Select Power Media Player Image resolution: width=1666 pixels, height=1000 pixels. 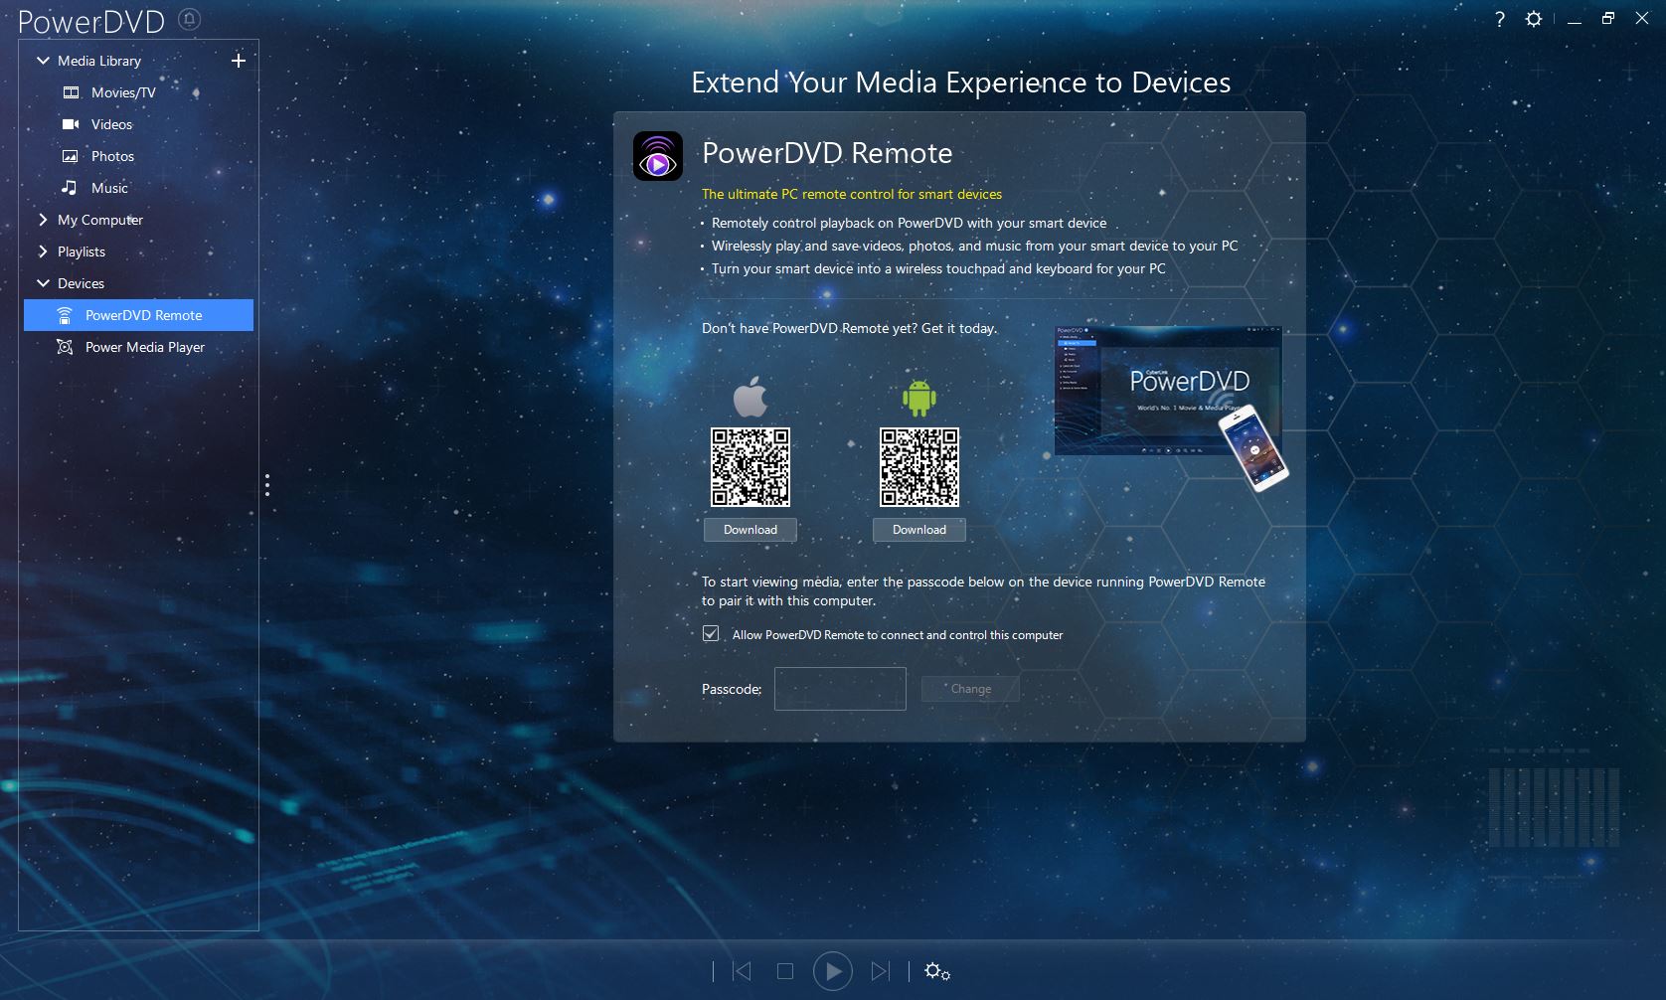tap(144, 346)
